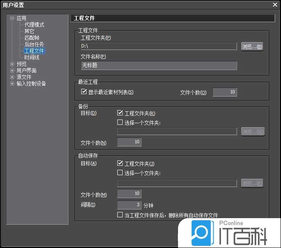Click the 工程文件夹 path field showing D:\

(x=159, y=46)
